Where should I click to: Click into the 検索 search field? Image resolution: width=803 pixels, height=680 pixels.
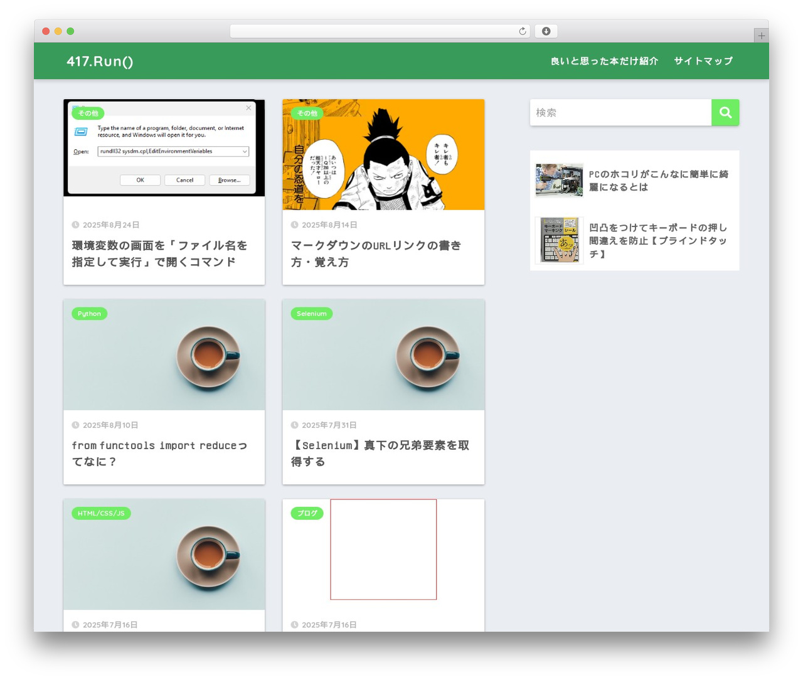[620, 112]
